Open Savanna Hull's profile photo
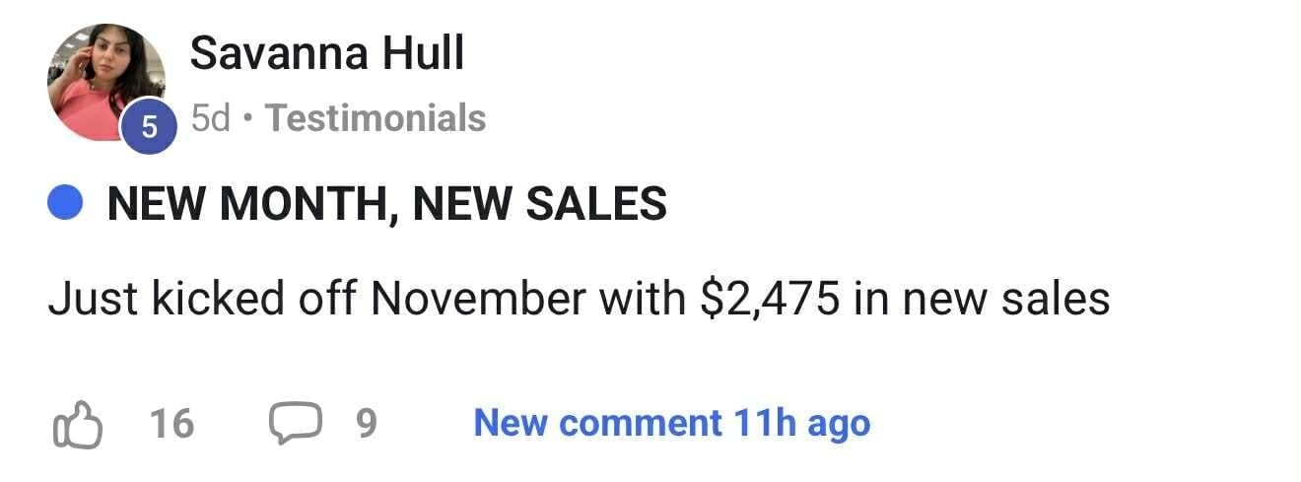The image size is (1301, 482). point(103,81)
